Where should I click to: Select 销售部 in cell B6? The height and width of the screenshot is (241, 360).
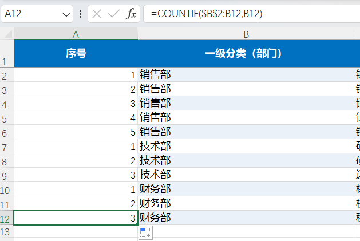click(x=246, y=132)
